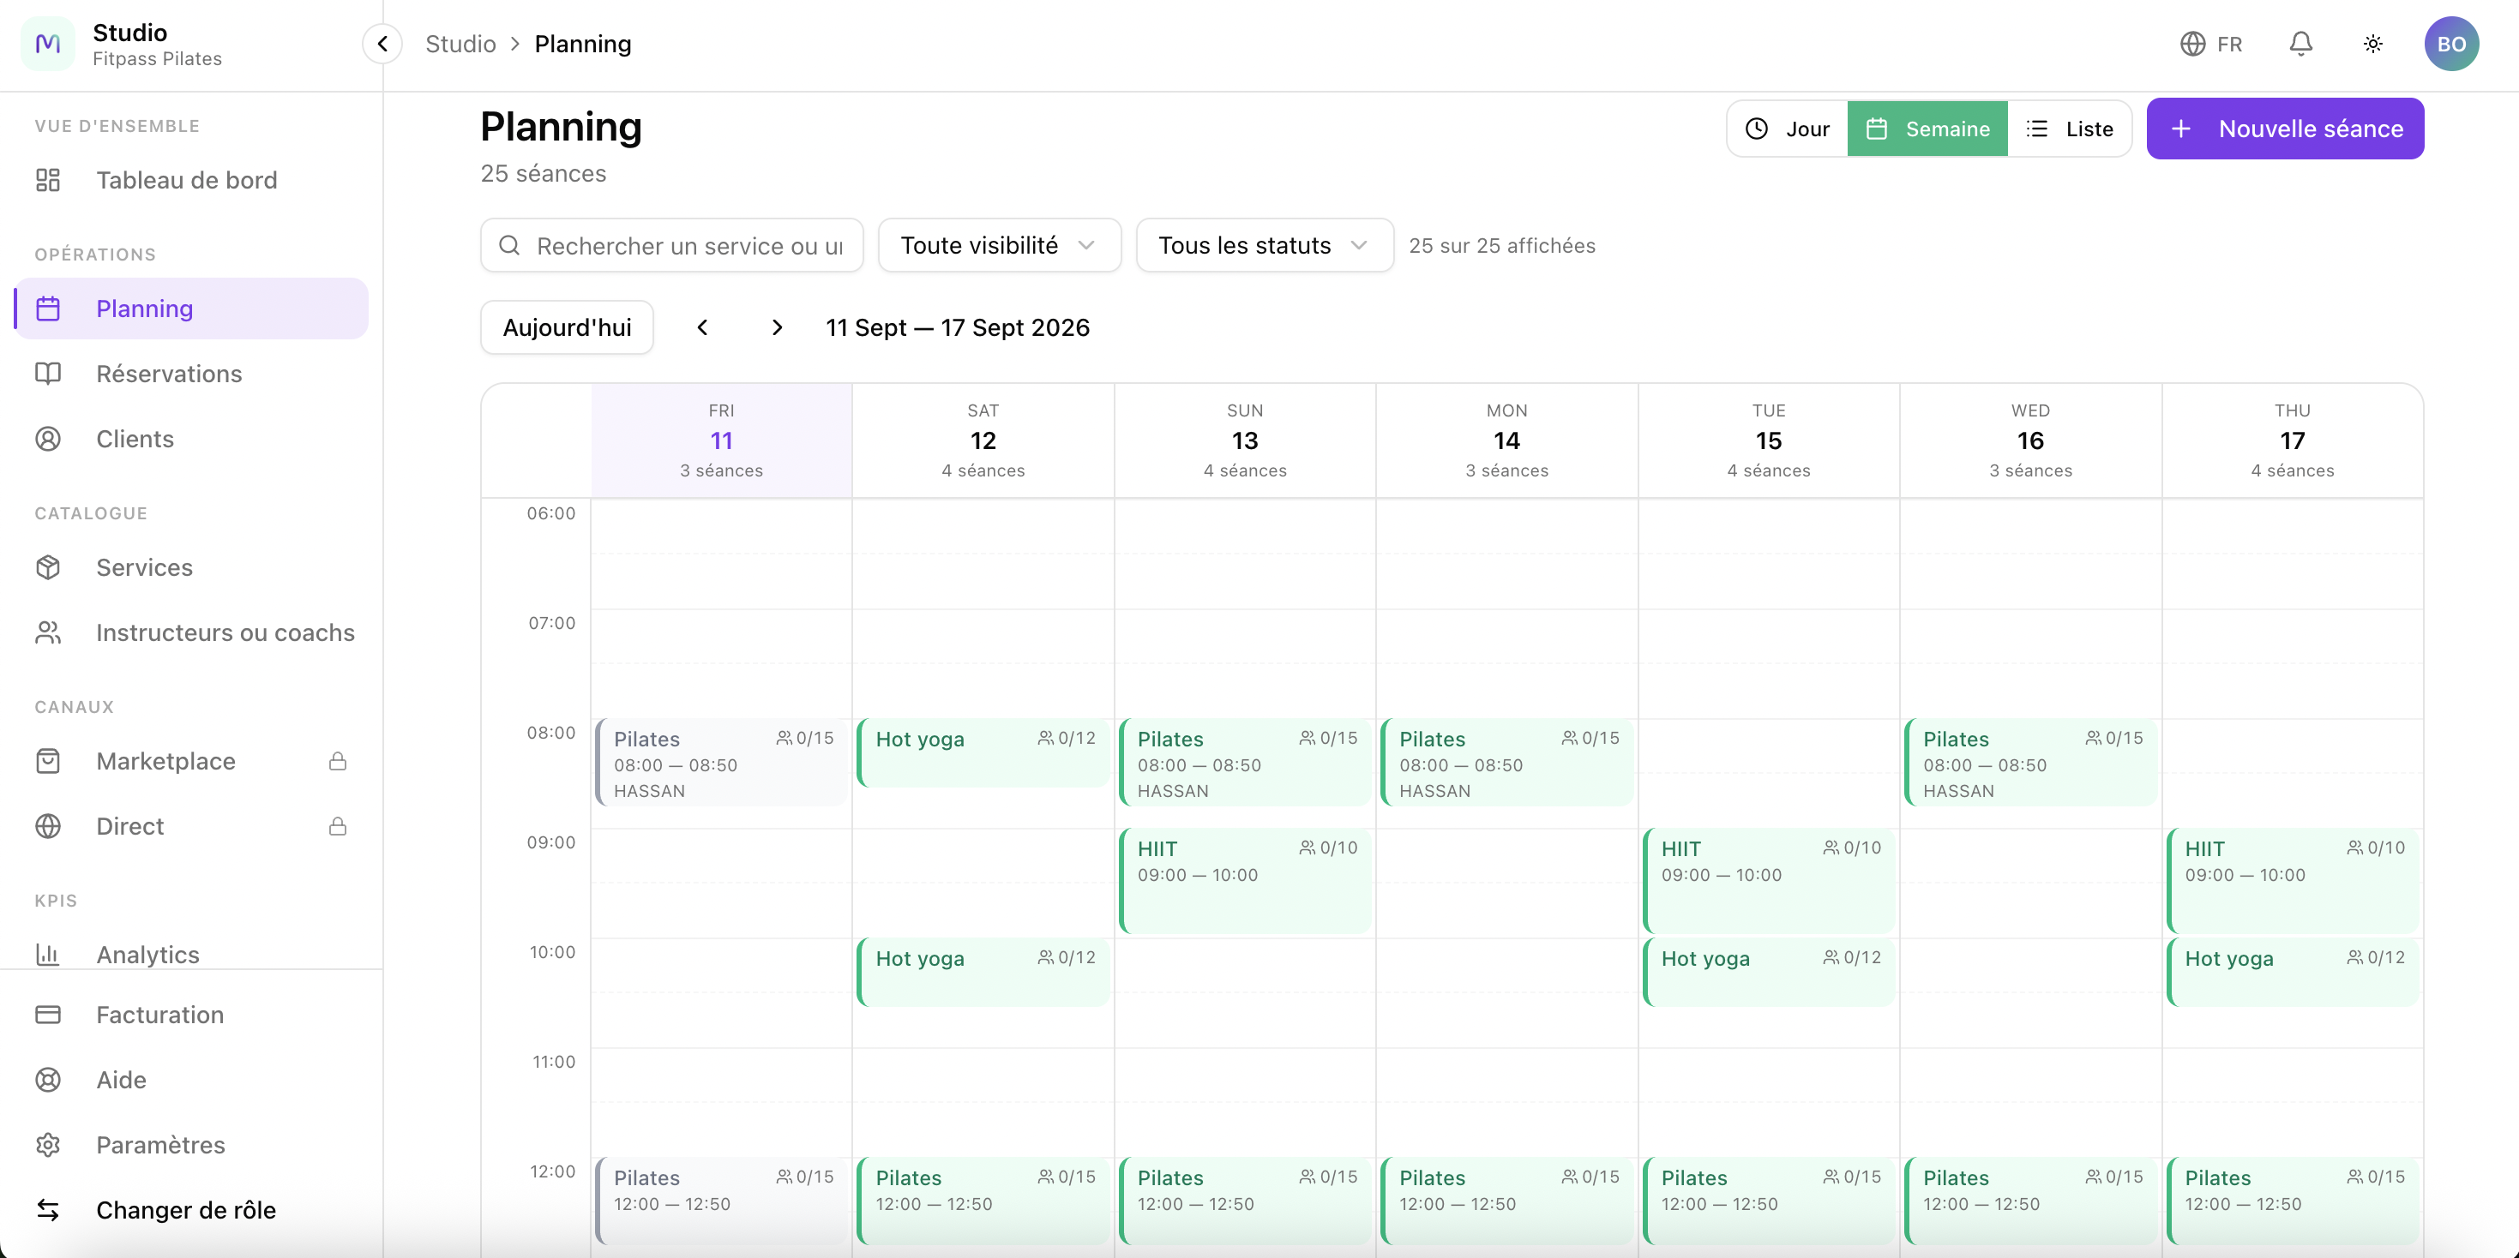Open Instructeurs ou coachs page
2519x1258 pixels.
(x=192, y=632)
